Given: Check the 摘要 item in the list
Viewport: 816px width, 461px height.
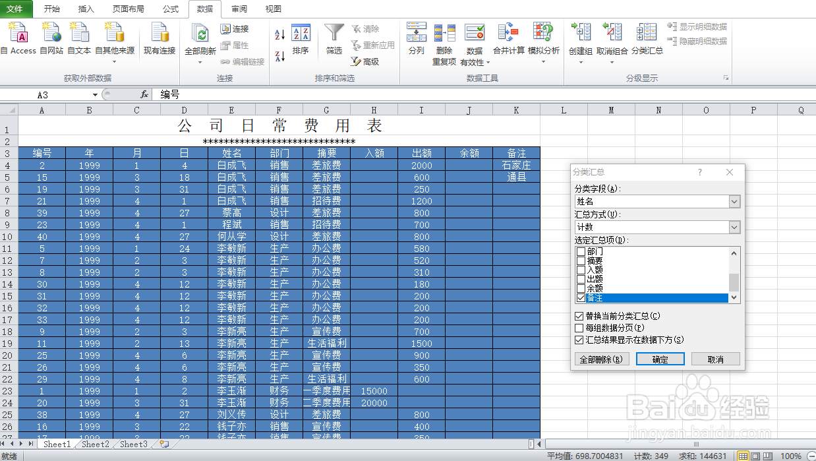Looking at the screenshot, I should 581,261.
